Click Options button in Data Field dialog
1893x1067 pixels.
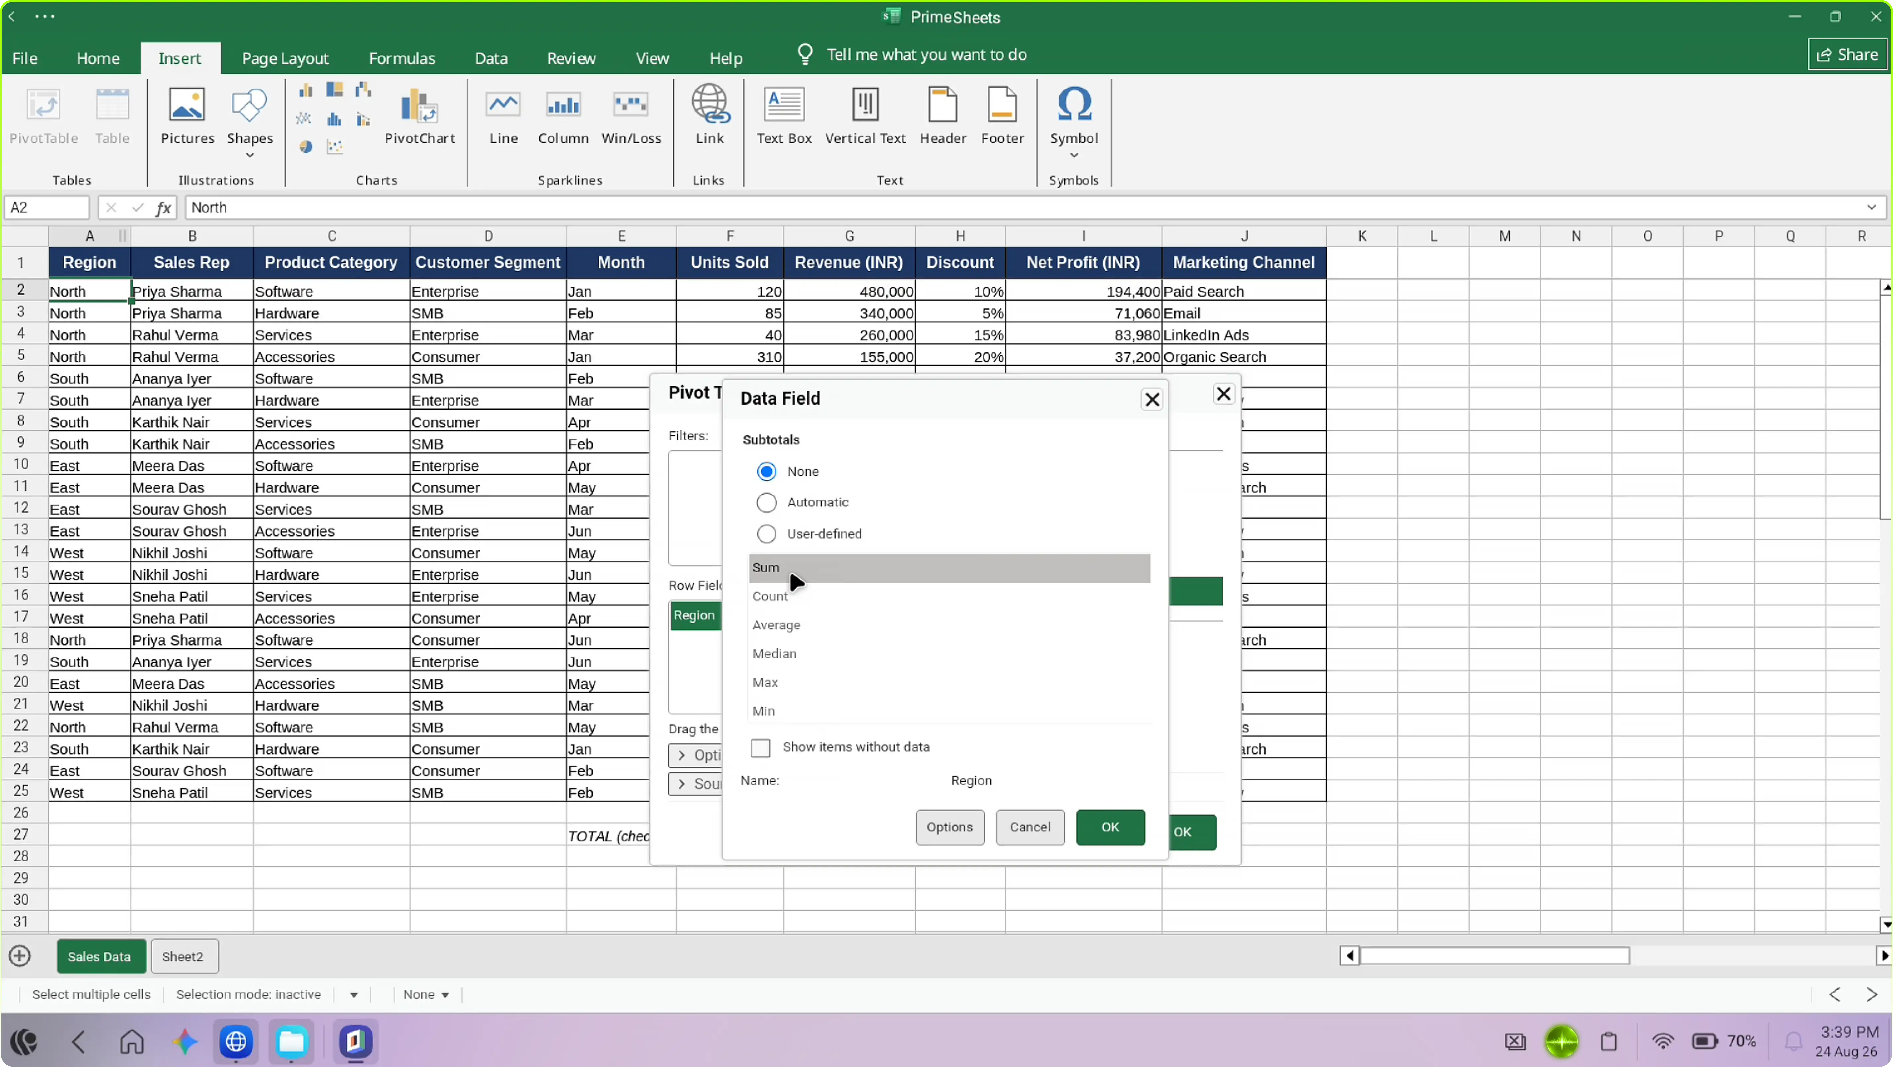click(949, 827)
